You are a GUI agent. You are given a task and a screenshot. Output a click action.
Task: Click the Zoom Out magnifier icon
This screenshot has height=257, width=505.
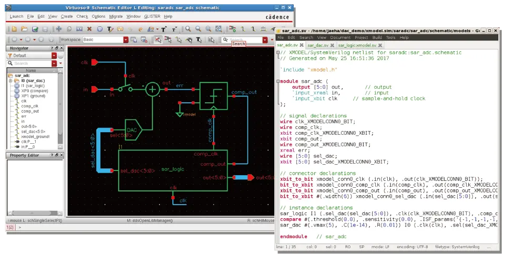coord(199,29)
